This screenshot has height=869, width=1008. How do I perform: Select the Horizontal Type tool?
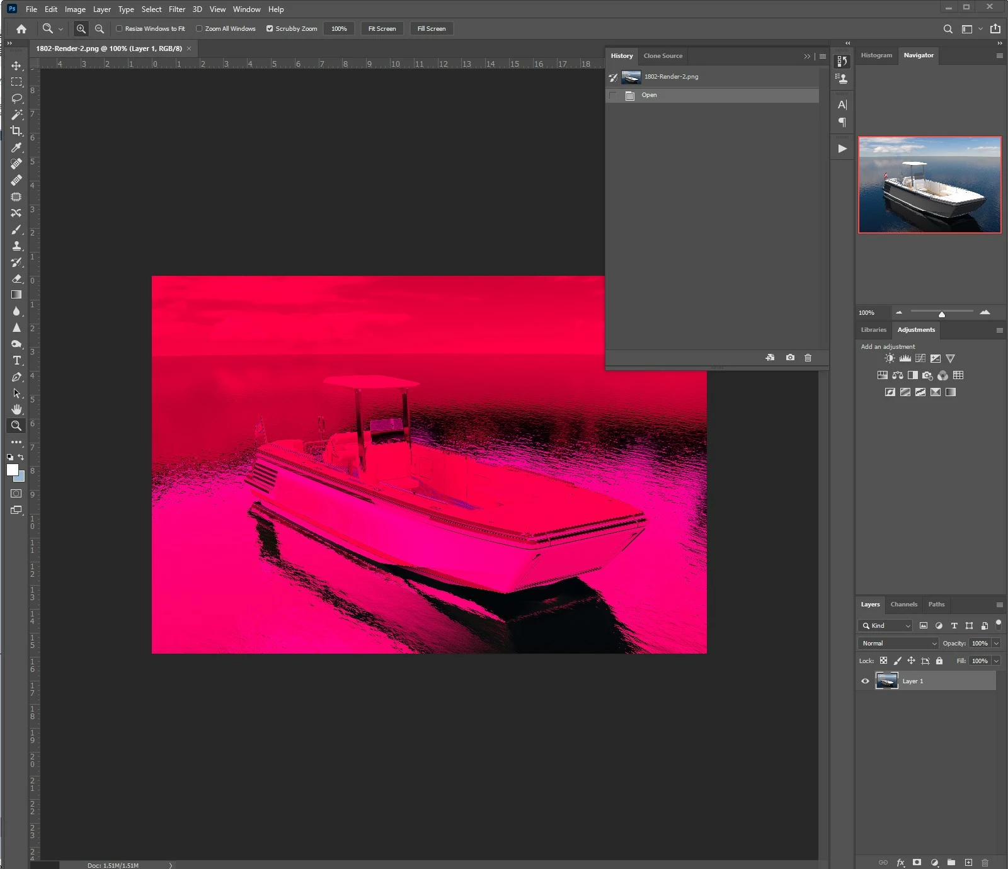16,360
